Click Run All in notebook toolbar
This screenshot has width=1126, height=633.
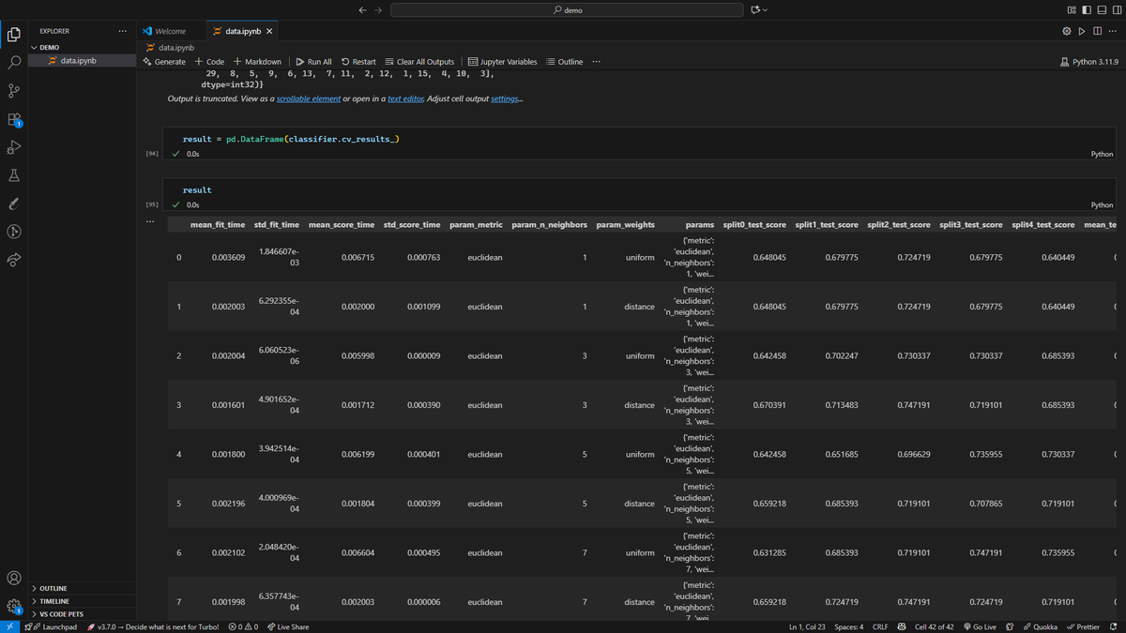(313, 62)
